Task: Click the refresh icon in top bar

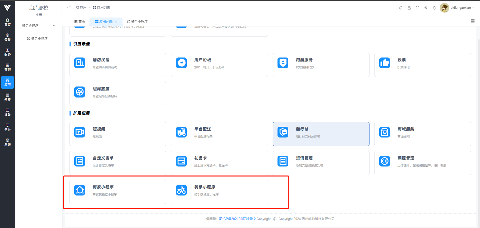Action: (x=434, y=8)
